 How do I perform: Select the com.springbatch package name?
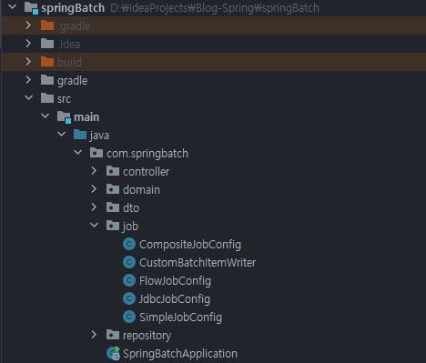coord(147,154)
